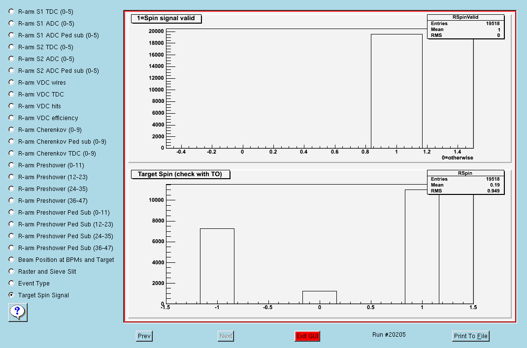
Task: Click the Run #20205 label
Action: [389, 335]
